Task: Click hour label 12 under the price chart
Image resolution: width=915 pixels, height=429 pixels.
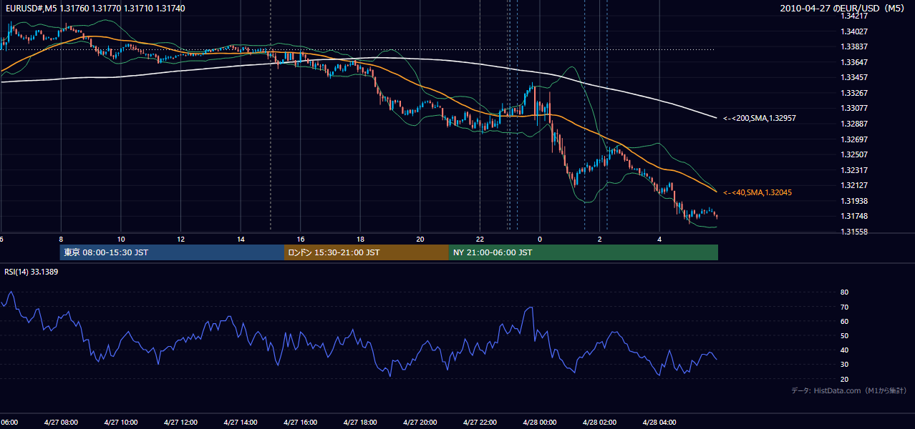Action: 181,240
